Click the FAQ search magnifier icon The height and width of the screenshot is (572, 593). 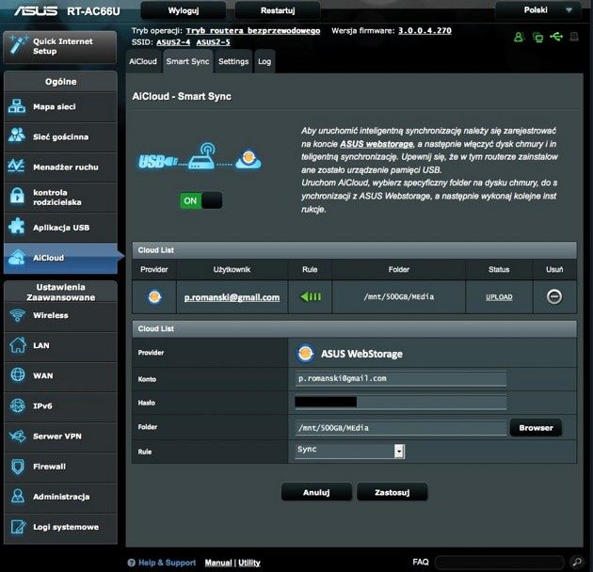pyautogui.click(x=577, y=562)
